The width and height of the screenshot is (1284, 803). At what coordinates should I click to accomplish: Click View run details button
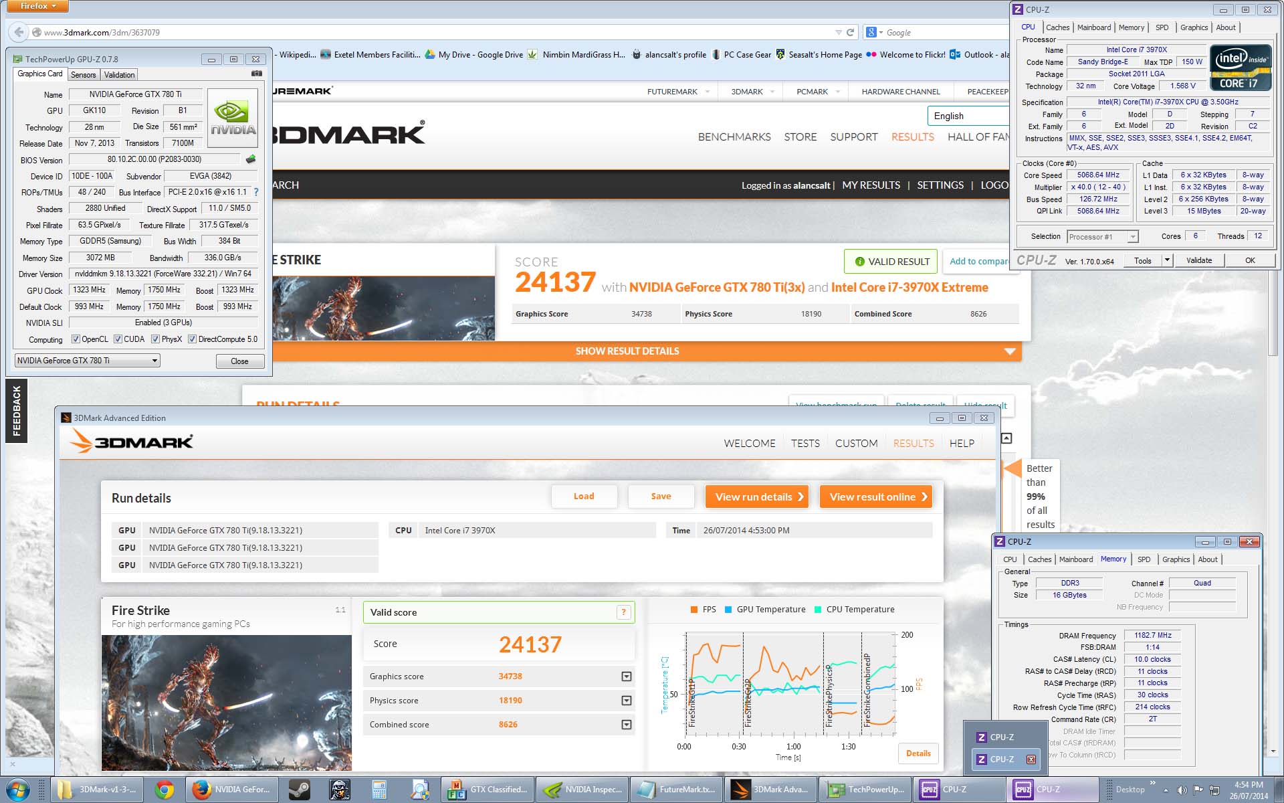(757, 497)
